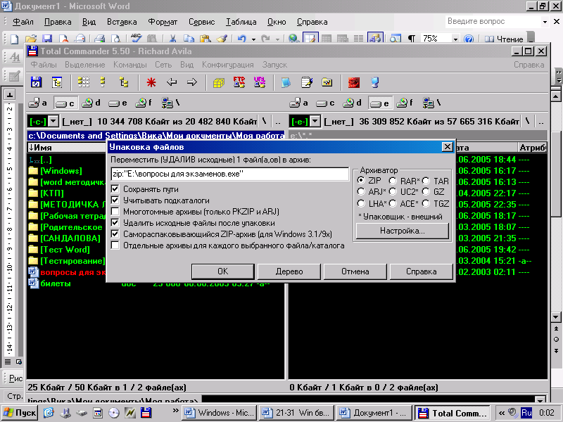Toggle the 'Сохранять пути' checkbox

[x=115, y=188]
